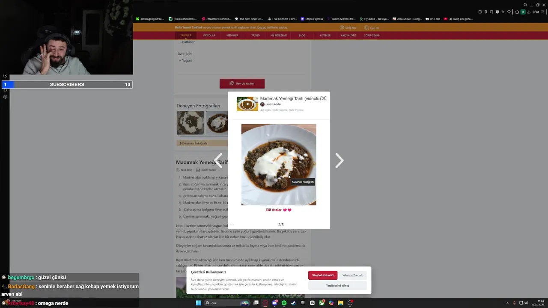Click browser search magnifier icon at top right
Screen dimensions: 548x308
click(525, 5)
